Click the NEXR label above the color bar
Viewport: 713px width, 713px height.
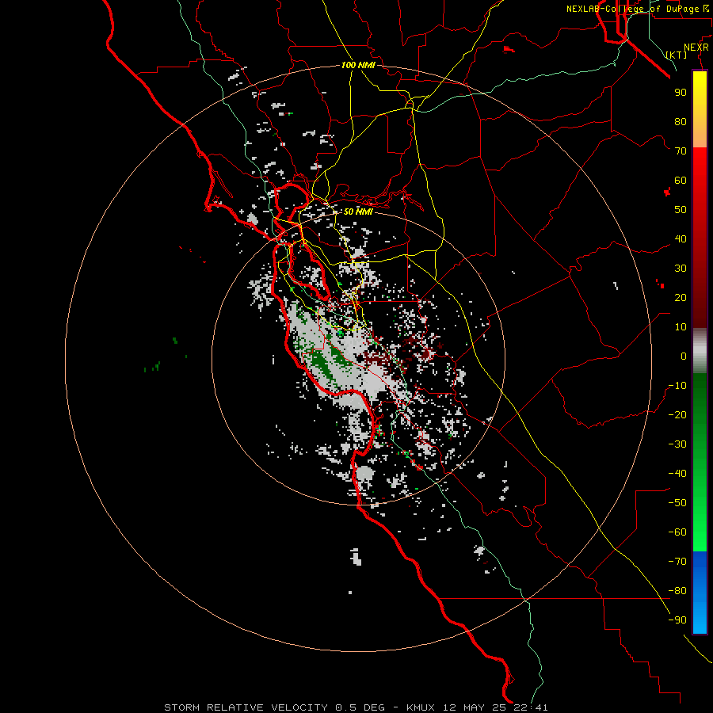click(696, 48)
